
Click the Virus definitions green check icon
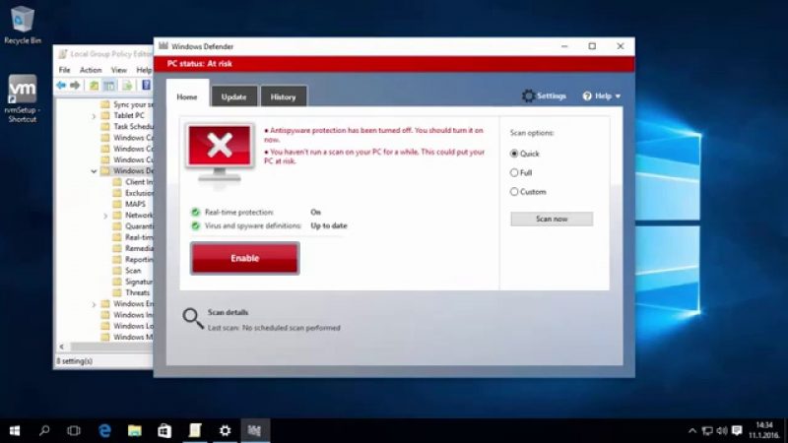click(195, 225)
